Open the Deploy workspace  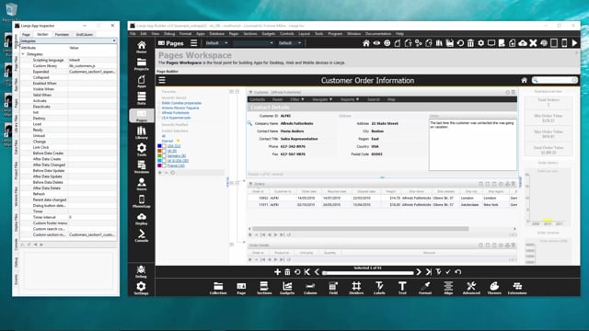[x=141, y=219]
